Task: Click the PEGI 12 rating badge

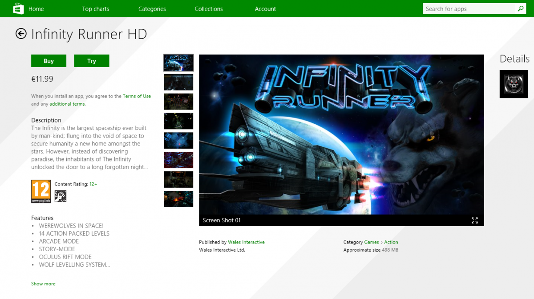Action: 40,192
